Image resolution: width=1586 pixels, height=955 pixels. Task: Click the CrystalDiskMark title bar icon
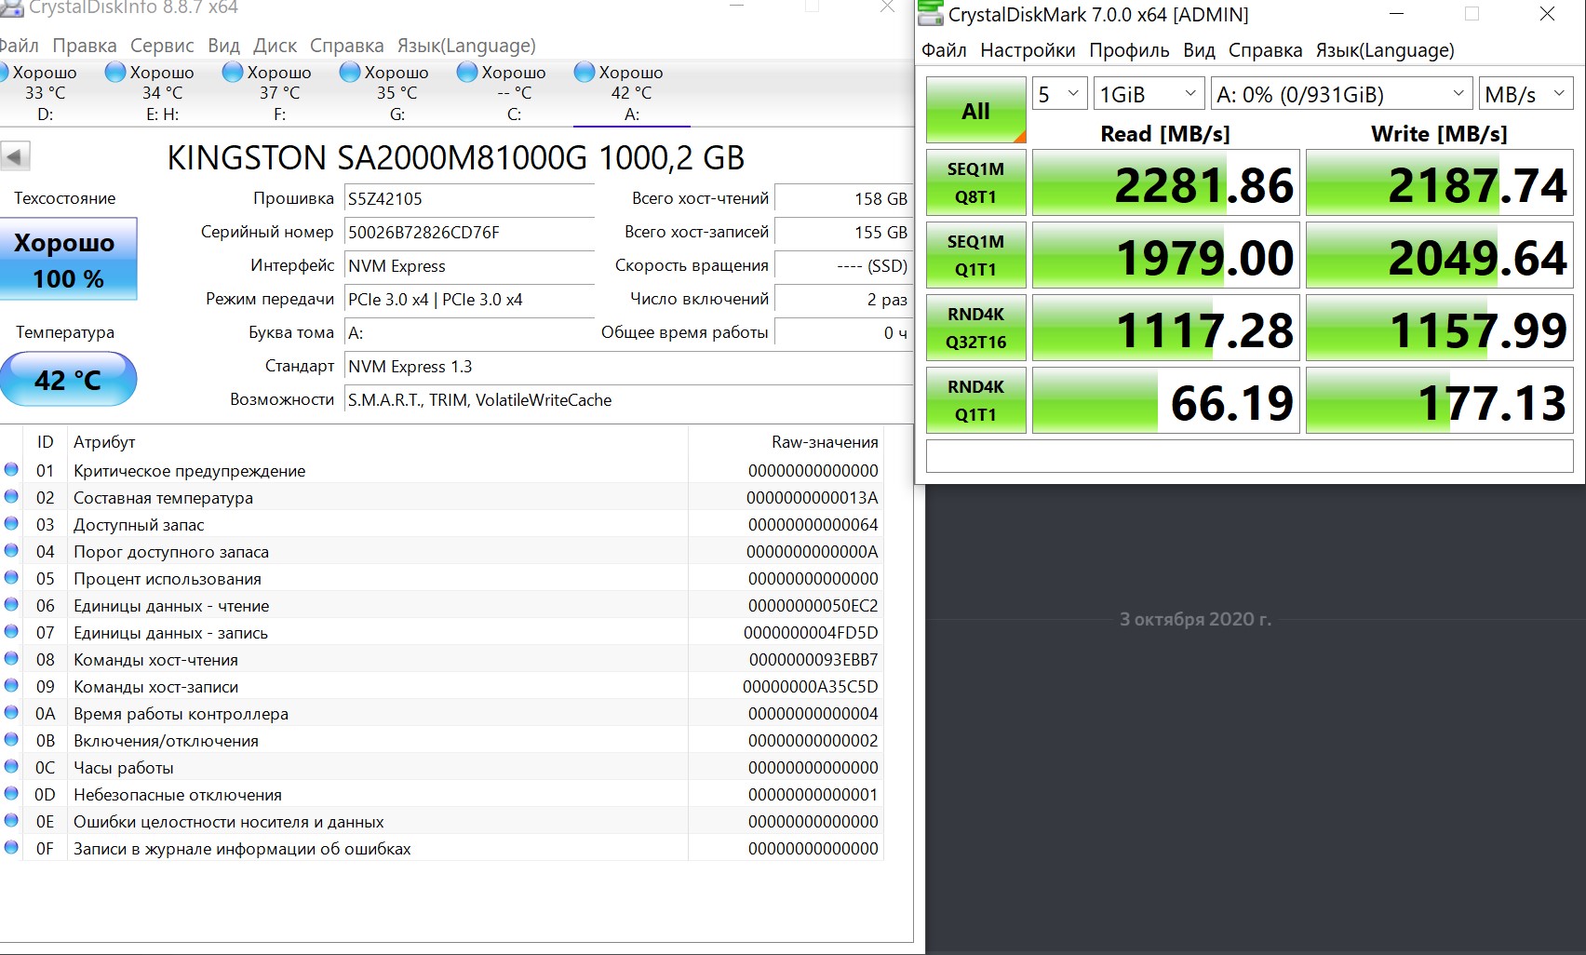pyautogui.click(x=931, y=14)
